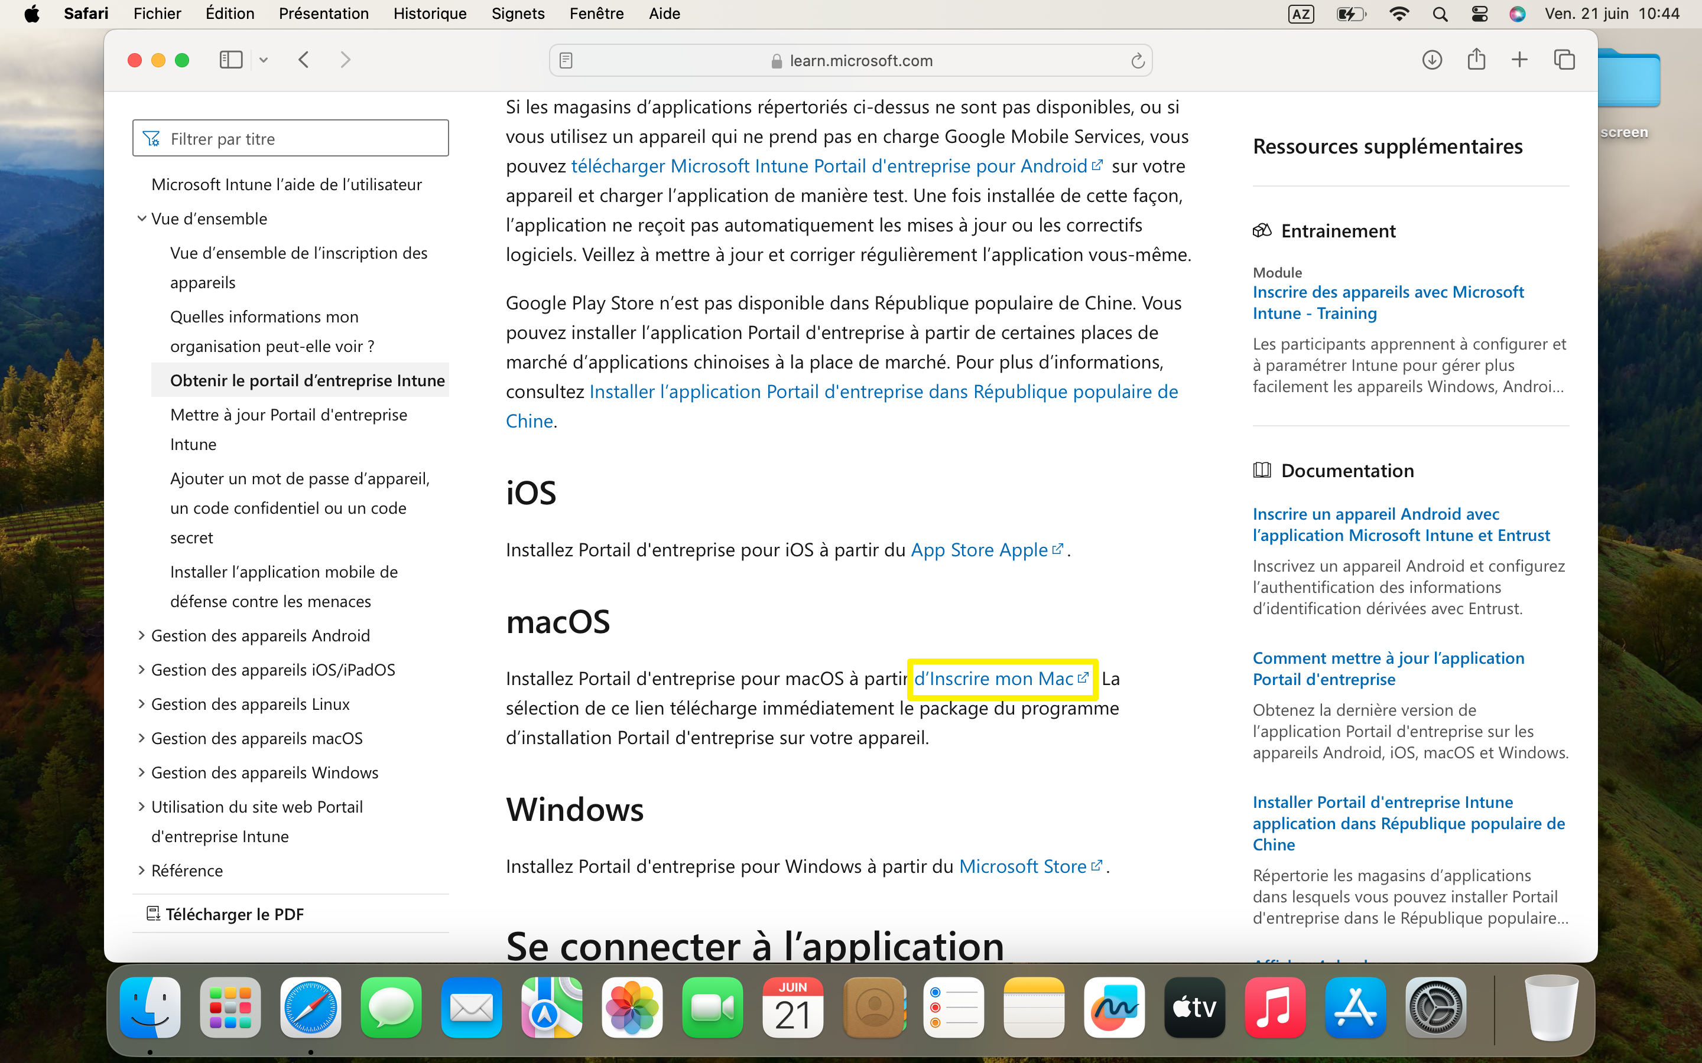Viewport: 1702px width, 1063px height.
Task: Open FaceTime from the Dock
Action: 713,1007
